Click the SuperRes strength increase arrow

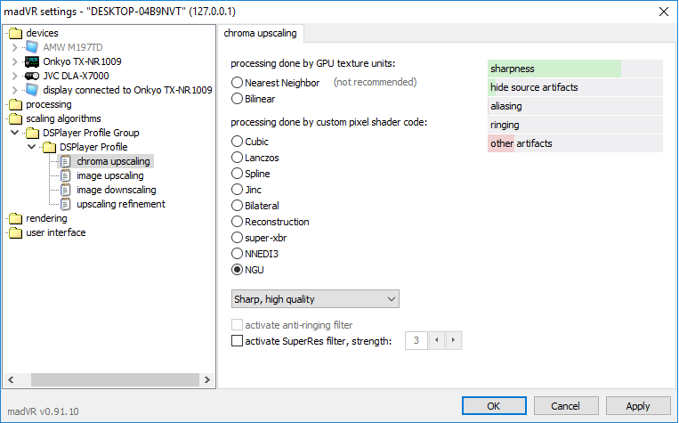(453, 340)
